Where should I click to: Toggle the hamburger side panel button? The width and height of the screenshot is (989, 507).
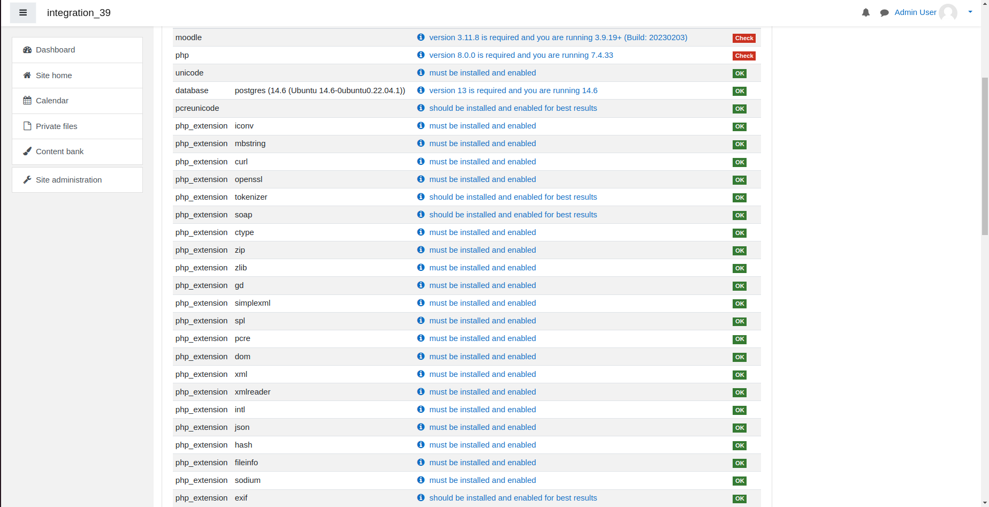23,13
